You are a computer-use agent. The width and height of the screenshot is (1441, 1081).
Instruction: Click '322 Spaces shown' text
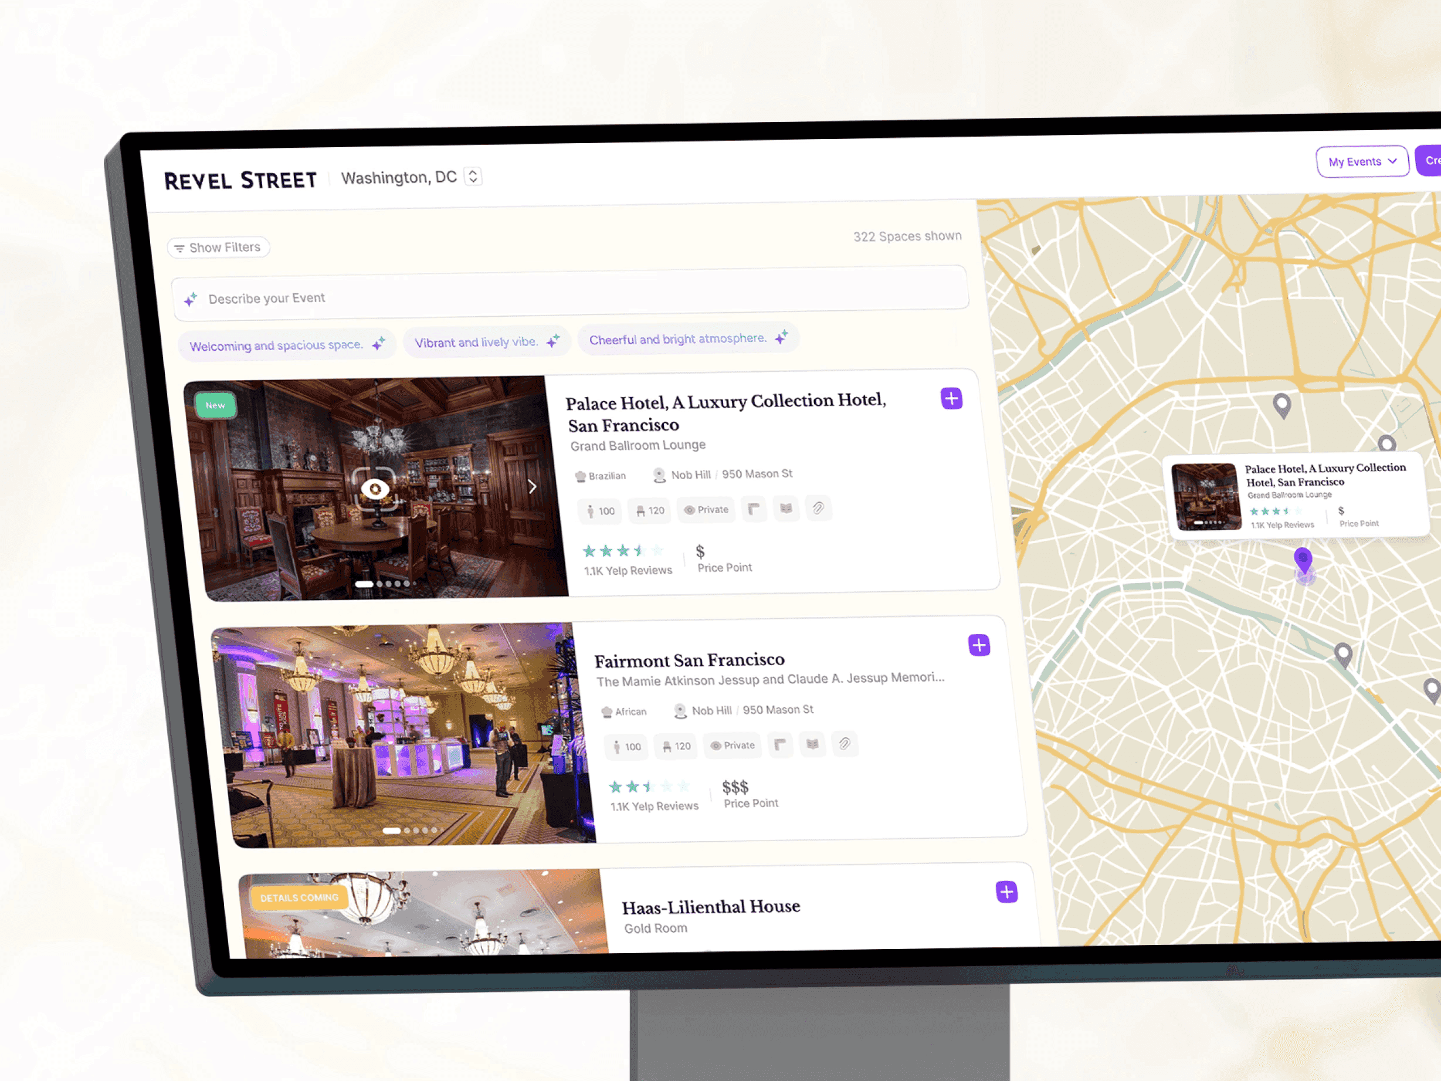[907, 236]
